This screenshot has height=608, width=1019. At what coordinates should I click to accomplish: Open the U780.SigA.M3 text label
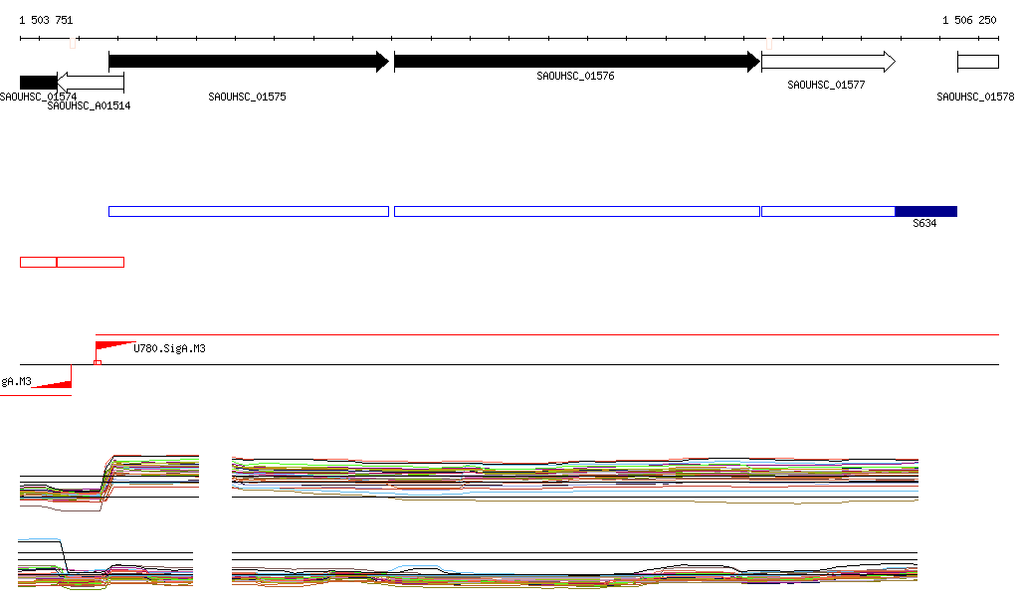click(x=170, y=349)
